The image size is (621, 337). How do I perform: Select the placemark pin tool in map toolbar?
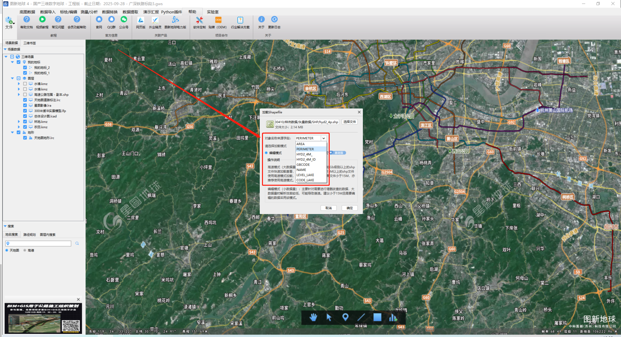click(345, 317)
